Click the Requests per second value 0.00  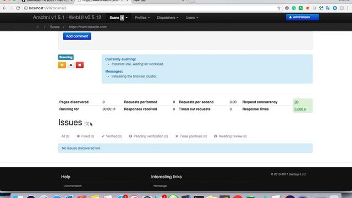tap(233, 102)
